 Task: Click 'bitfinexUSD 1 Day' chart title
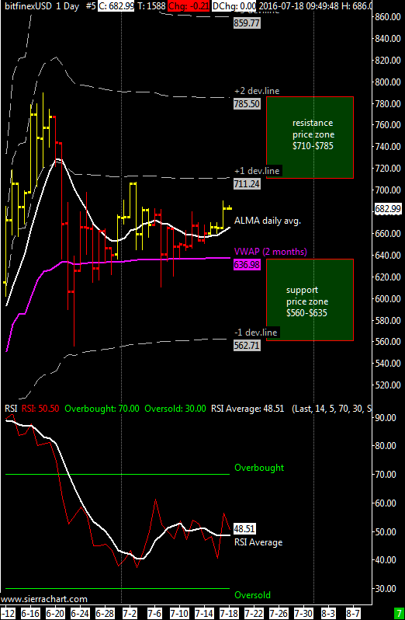[x=41, y=6]
